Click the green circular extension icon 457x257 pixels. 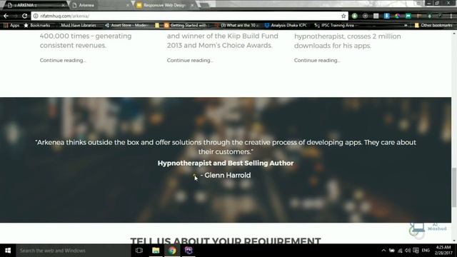[x=354, y=16]
